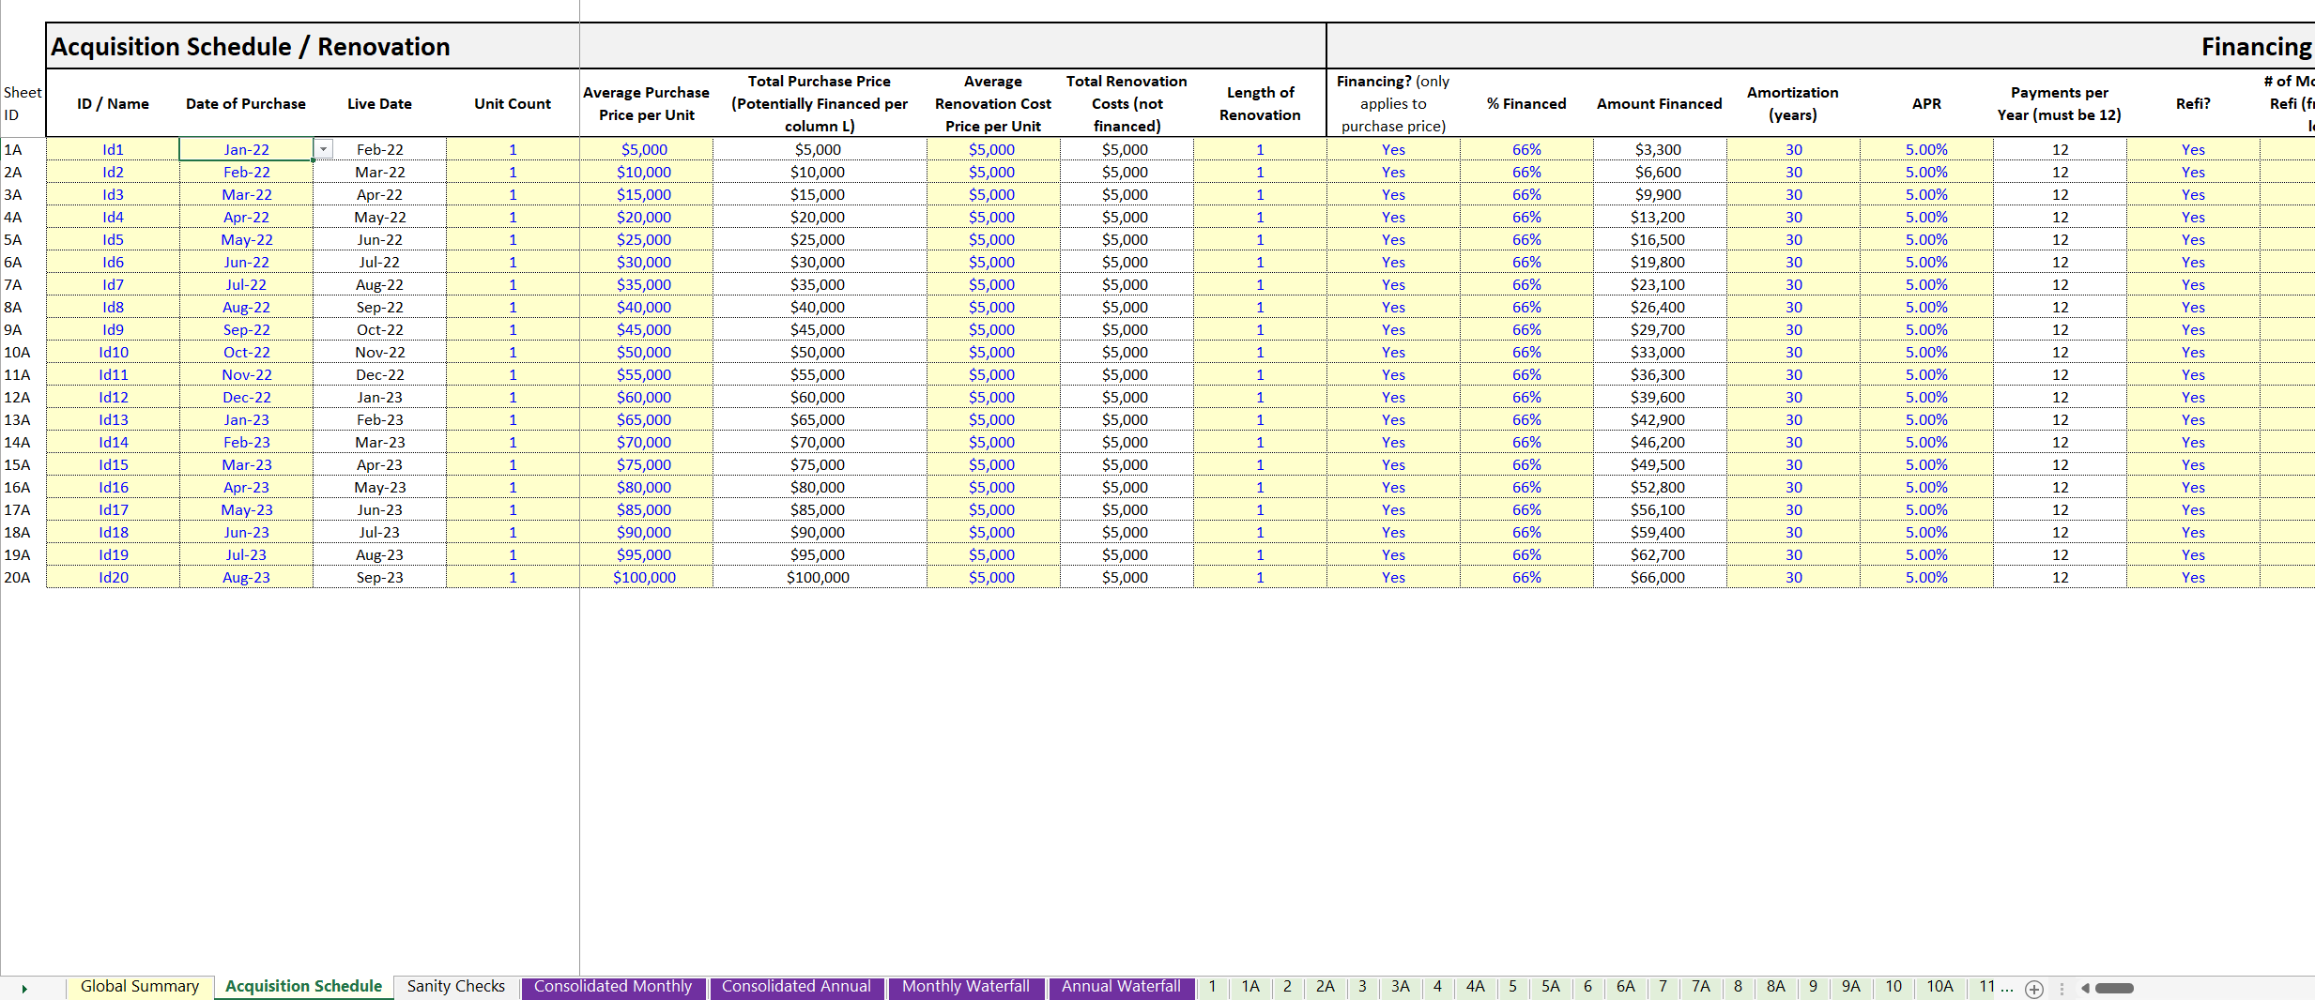Select the Jan-22 purchase date cell
This screenshot has width=2315, height=1000.
click(x=246, y=149)
